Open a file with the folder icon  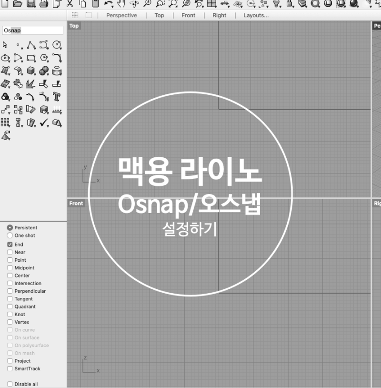pos(18,3)
